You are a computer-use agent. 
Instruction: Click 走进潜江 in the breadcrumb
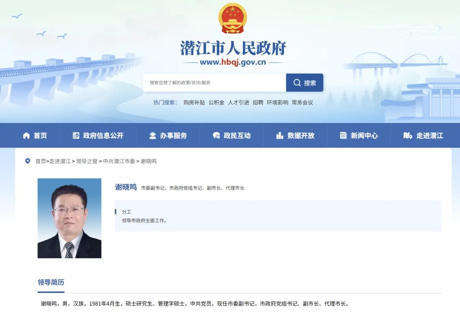pyautogui.click(x=60, y=161)
